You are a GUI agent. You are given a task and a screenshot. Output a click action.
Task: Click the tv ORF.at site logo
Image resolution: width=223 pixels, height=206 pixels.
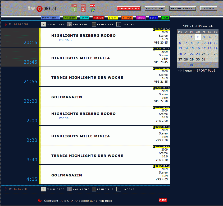pyautogui.click(x=42, y=8)
